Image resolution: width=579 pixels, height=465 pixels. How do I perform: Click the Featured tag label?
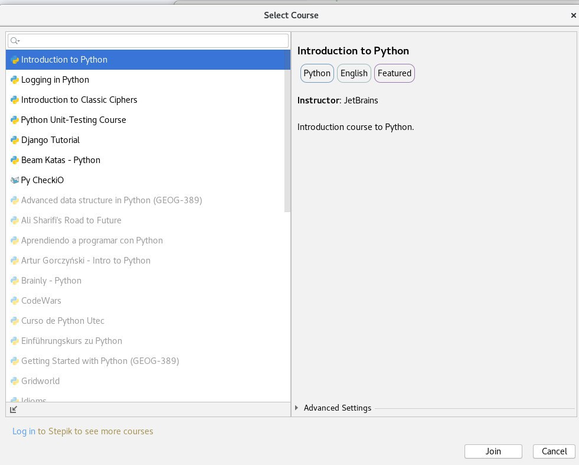click(394, 73)
